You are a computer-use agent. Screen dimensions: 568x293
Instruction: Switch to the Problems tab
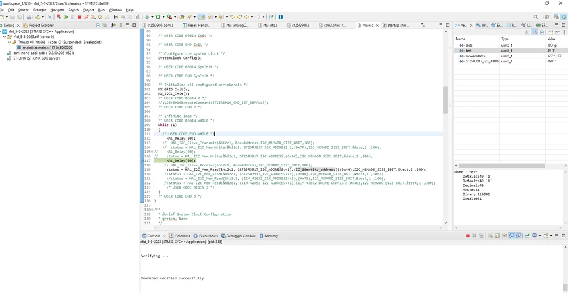coord(180,236)
